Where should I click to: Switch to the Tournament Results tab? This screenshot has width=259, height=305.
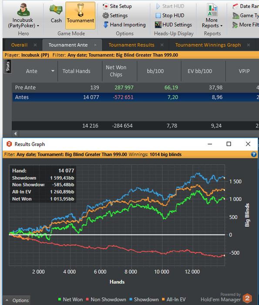pyautogui.click(x=131, y=45)
